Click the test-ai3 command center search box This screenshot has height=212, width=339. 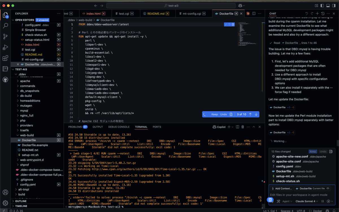(x=171, y=6)
